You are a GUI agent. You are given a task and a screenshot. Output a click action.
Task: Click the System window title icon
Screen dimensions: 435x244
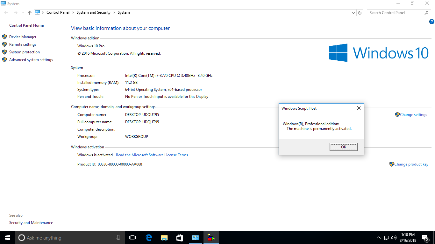coord(3,3)
